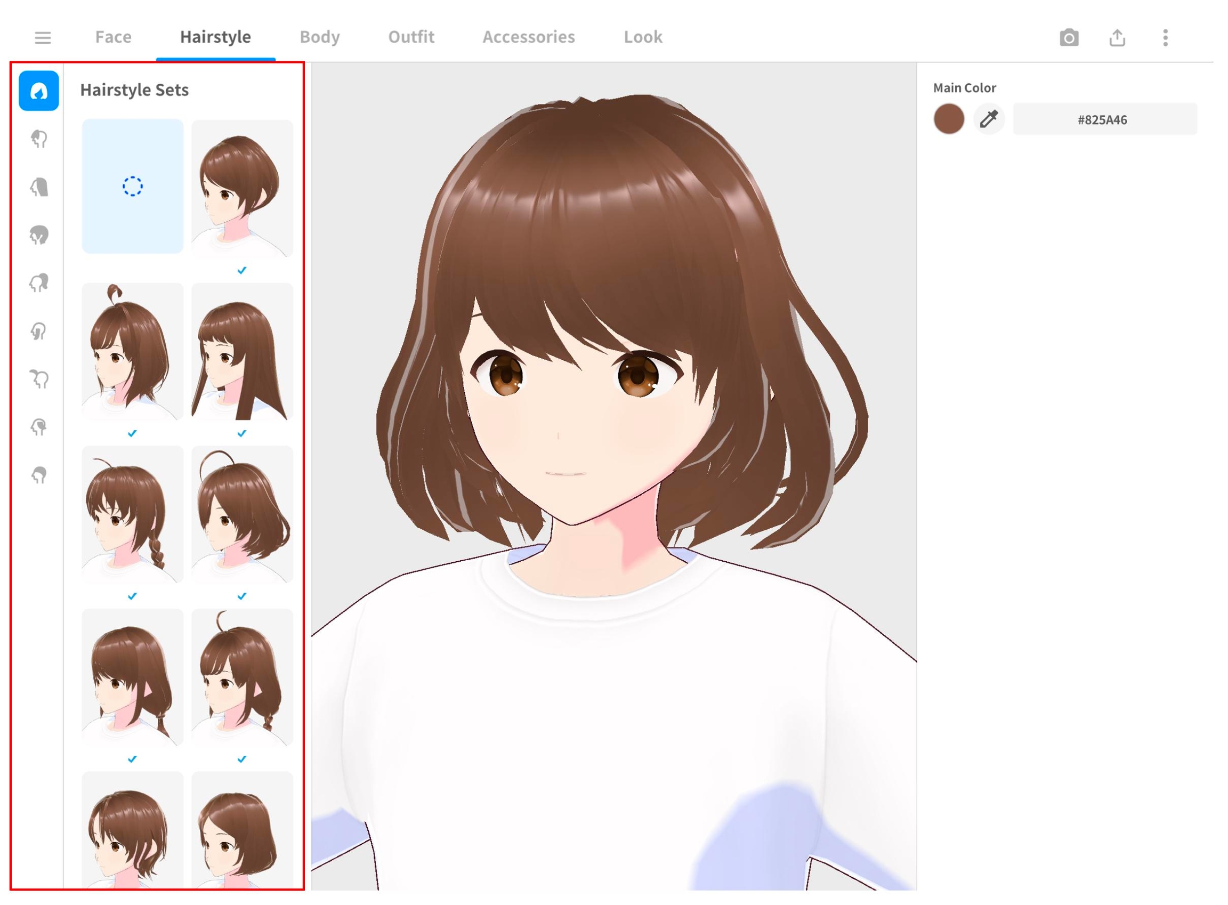Choose the long straight hair preset

pyautogui.click(x=242, y=352)
